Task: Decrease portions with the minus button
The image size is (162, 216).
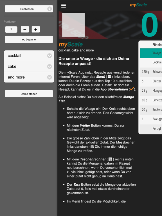Action: click(25, 30)
